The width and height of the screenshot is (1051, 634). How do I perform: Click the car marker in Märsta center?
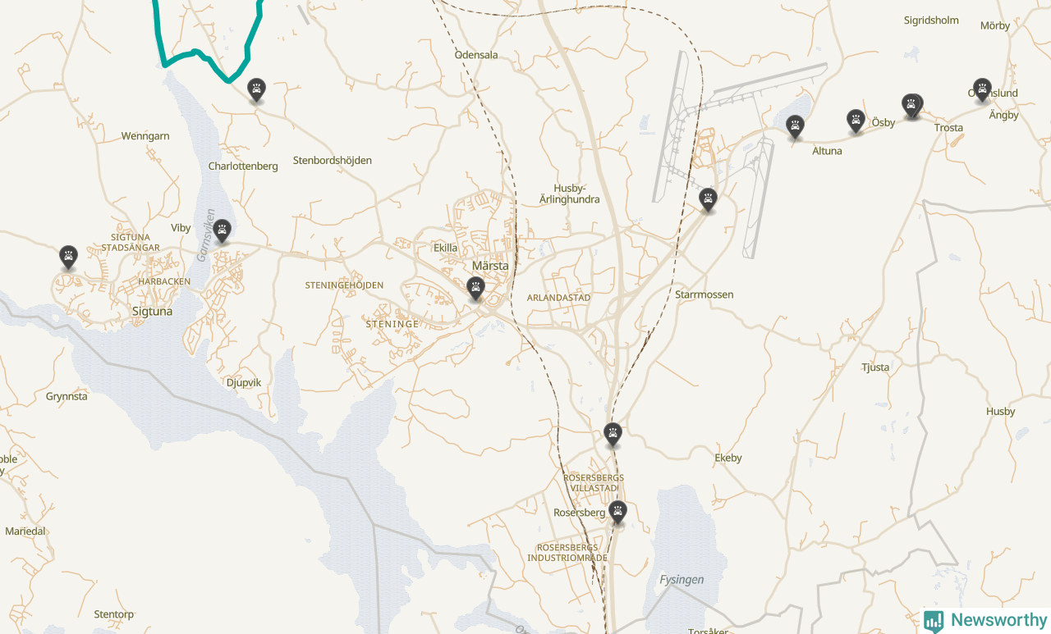[x=475, y=288]
